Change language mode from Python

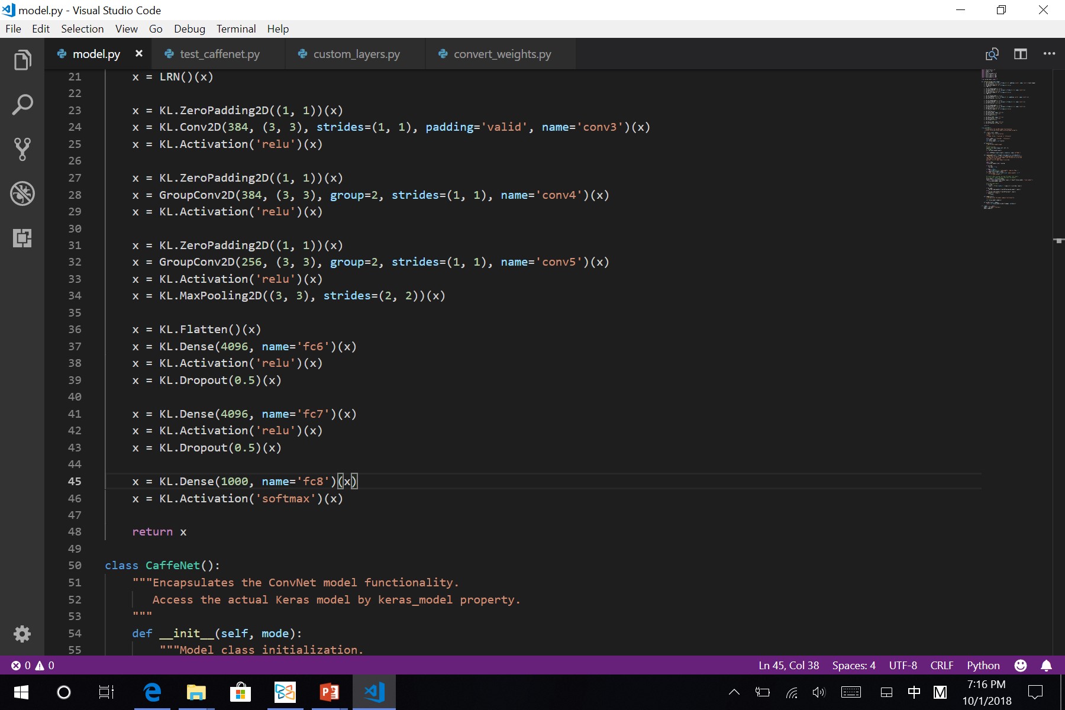pyautogui.click(x=983, y=666)
